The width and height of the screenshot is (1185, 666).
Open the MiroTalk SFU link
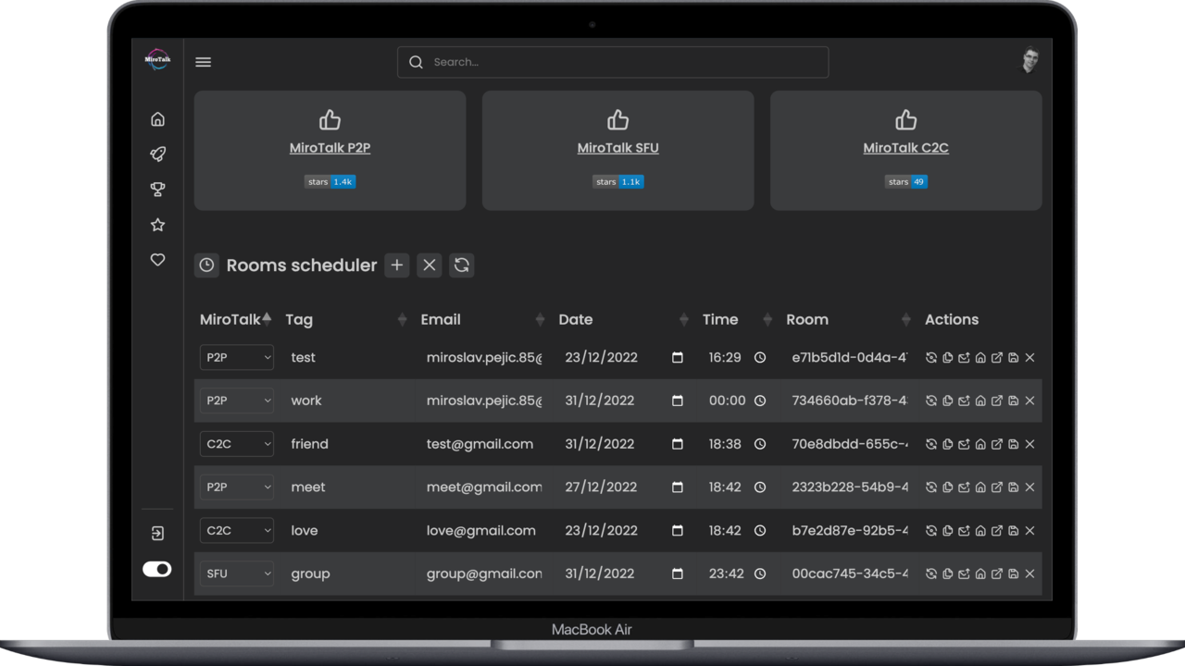pyautogui.click(x=617, y=147)
